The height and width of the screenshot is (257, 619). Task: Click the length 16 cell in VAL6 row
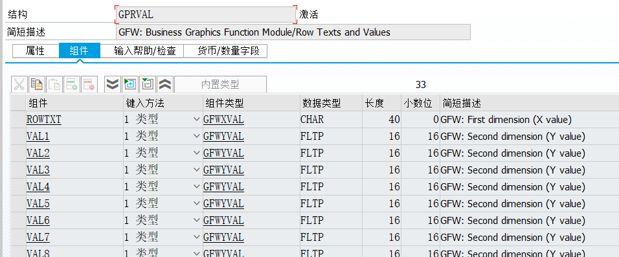click(381, 220)
